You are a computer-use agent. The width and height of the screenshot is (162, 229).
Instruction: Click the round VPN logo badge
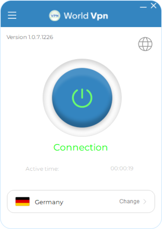click(x=55, y=16)
